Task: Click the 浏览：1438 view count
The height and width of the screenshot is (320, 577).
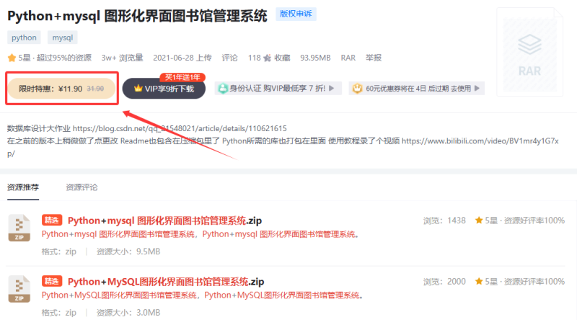Action: [444, 221]
